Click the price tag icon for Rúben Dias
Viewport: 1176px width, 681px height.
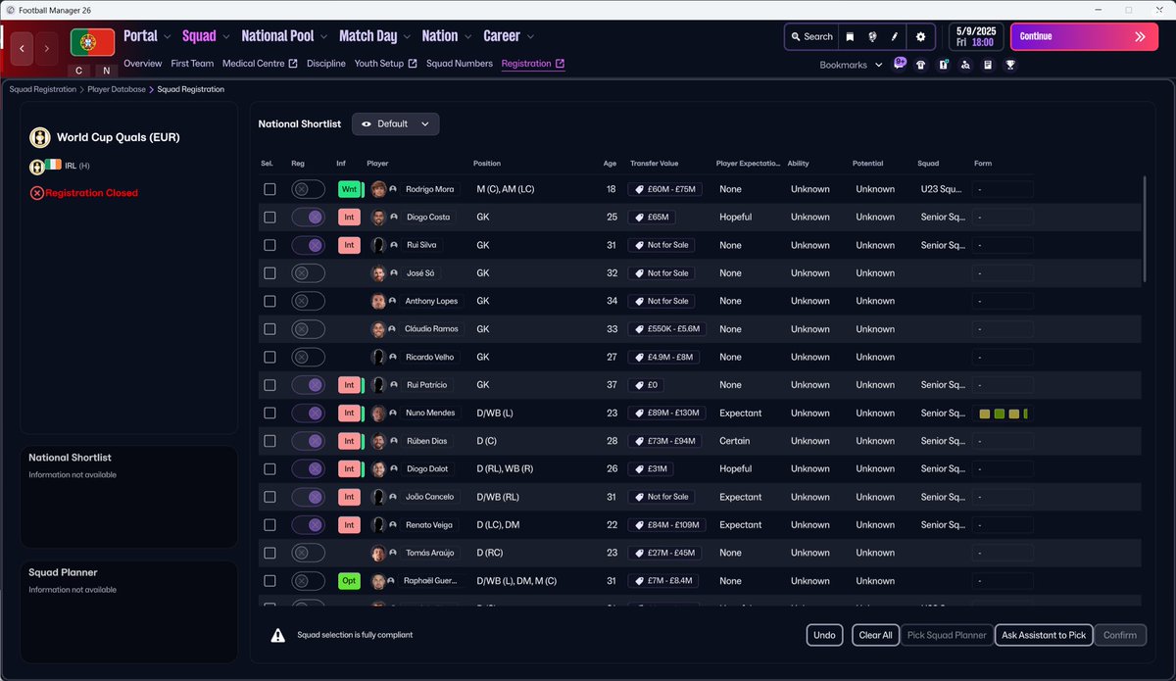[638, 441]
